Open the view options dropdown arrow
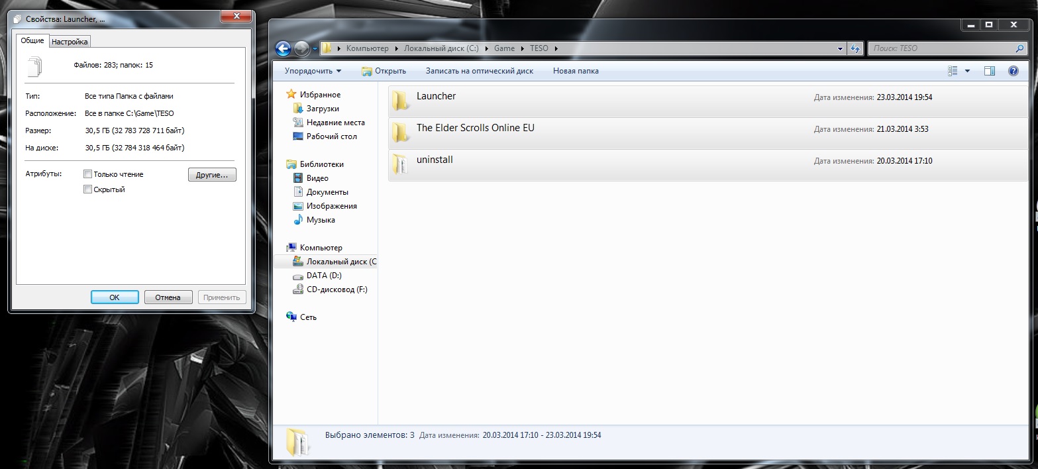The image size is (1038, 469). click(967, 71)
